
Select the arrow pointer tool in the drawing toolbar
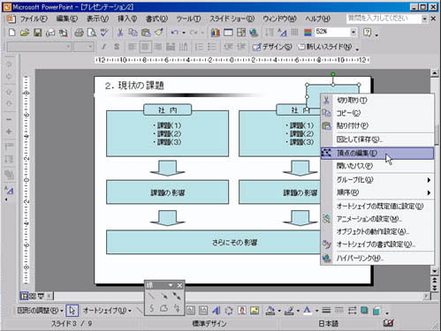(72, 310)
